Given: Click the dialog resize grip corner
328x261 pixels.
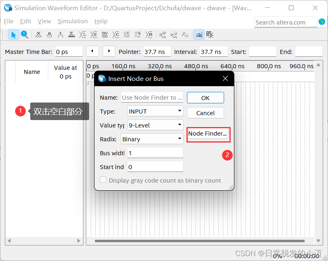Looking at the screenshot, I should (x=231, y=187).
